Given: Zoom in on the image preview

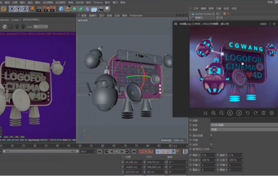Looking at the screenshot, I should tap(213, 113).
